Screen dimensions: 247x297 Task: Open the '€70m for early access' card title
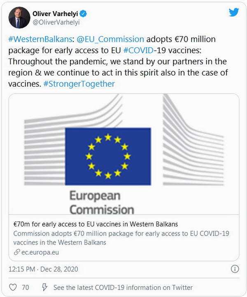pyautogui.click(x=95, y=224)
